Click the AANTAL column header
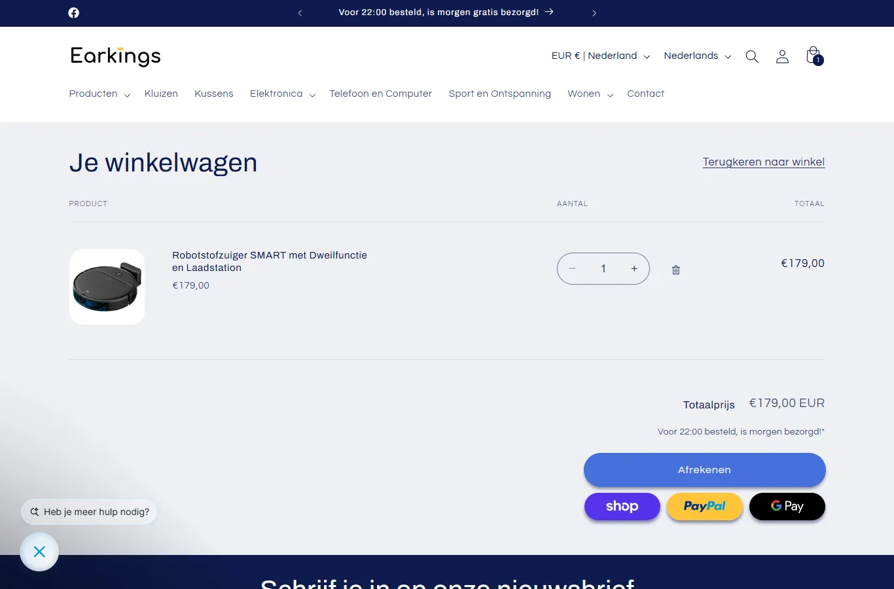 [x=572, y=204]
